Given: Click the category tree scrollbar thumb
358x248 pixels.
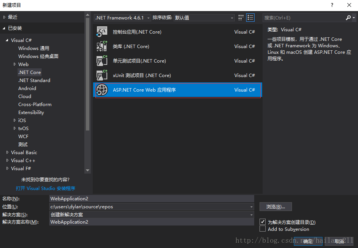Looking at the screenshot, I should click(x=87, y=74).
